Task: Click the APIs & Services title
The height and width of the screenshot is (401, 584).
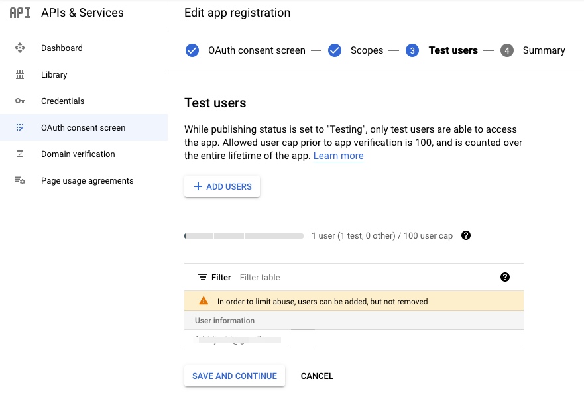Action: [82, 13]
